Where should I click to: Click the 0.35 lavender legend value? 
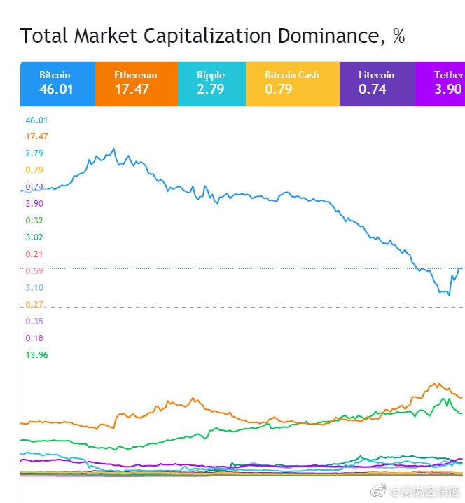(x=34, y=321)
